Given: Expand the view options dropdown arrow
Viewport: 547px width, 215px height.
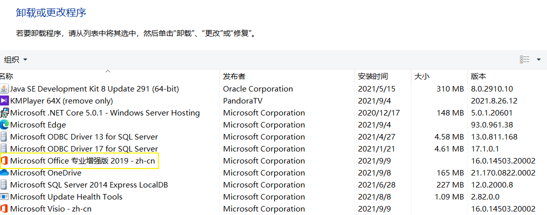Looking at the screenshot, I should click(538, 59).
